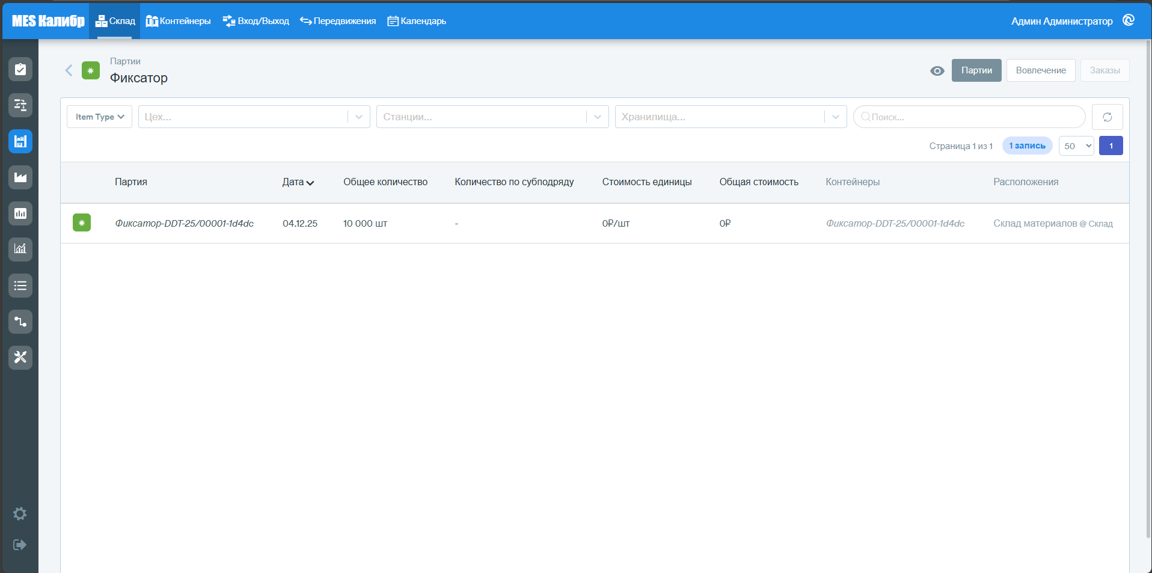Image resolution: width=1152 pixels, height=573 pixels.
Task: Open the bar chart panel sidebar icon
Action: coord(20,213)
